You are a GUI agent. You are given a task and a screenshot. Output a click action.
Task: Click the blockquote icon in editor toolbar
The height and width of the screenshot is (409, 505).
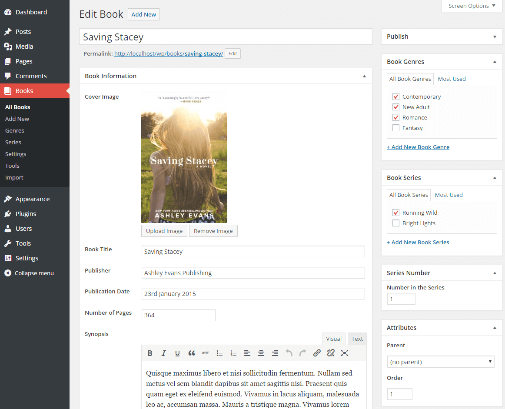[192, 353]
